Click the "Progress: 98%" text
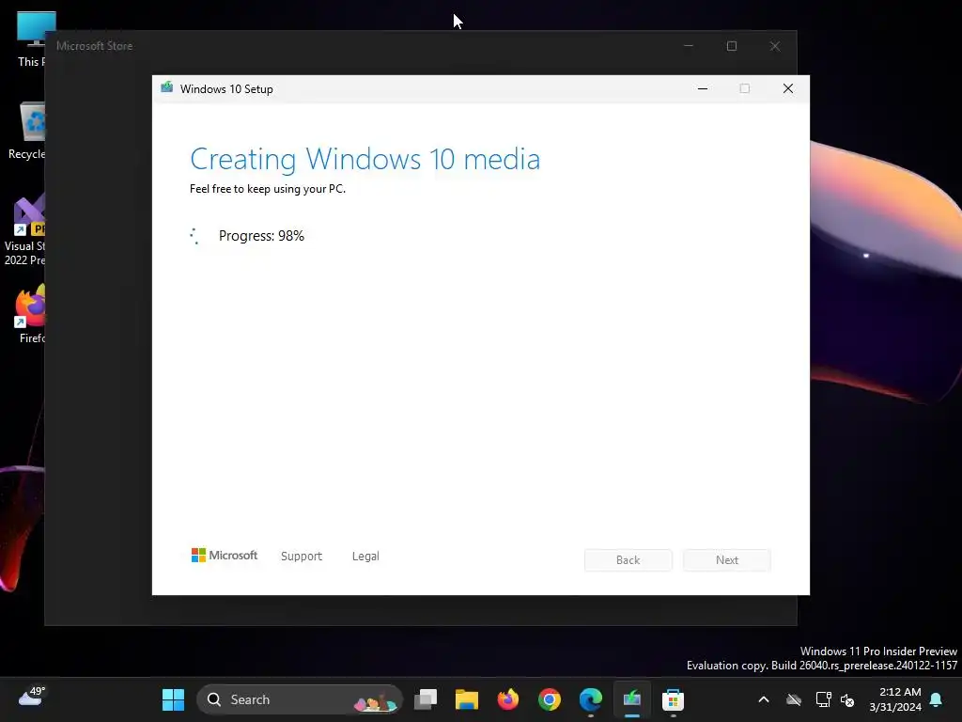The image size is (962, 722). point(261,236)
